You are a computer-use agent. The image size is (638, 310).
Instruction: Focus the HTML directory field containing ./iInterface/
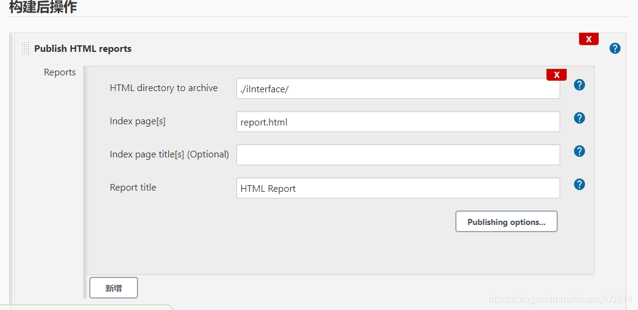click(x=398, y=88)
